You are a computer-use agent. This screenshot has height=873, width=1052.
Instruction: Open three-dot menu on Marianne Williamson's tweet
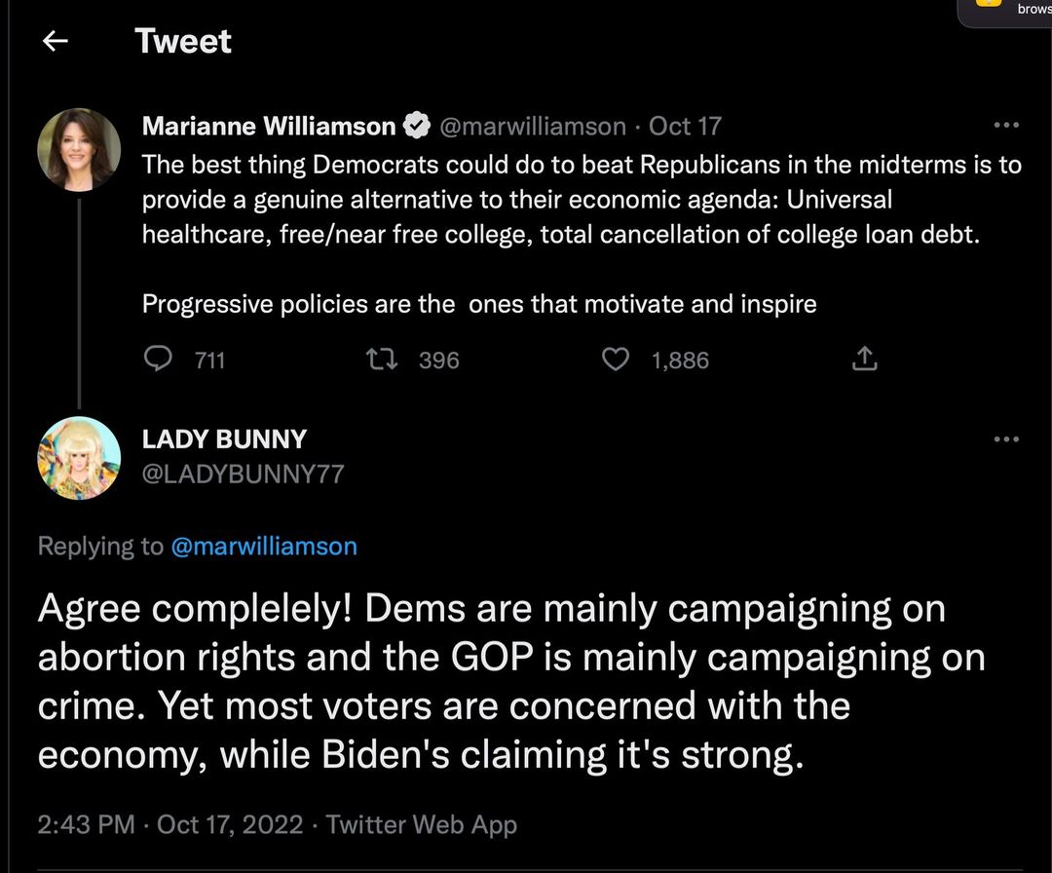coord(1005,126)
